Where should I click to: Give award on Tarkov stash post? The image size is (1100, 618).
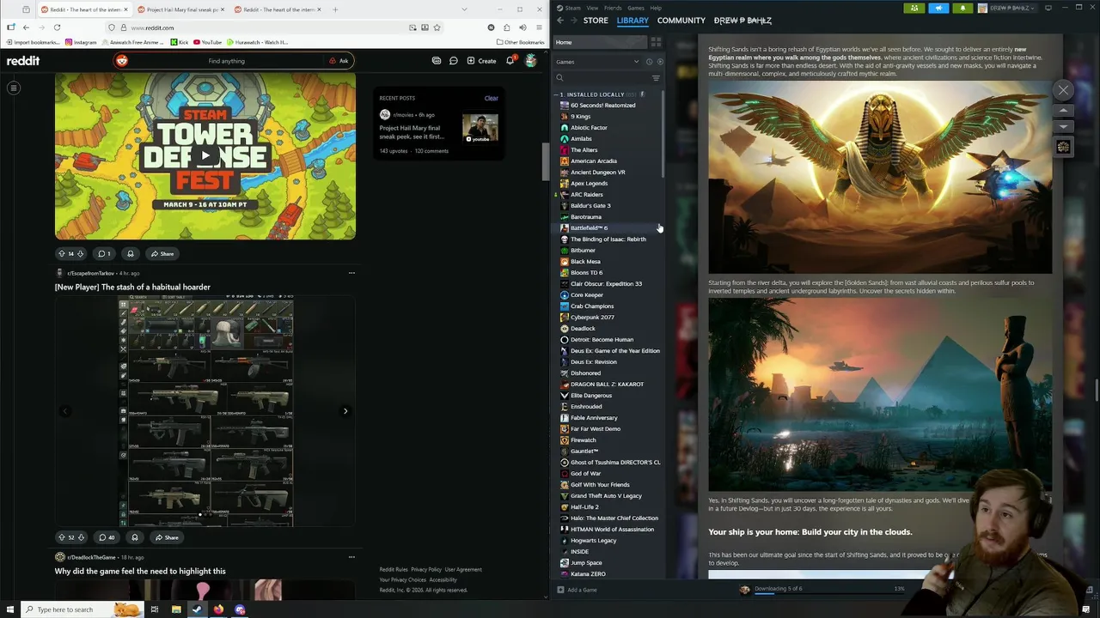tap(134, 537)
